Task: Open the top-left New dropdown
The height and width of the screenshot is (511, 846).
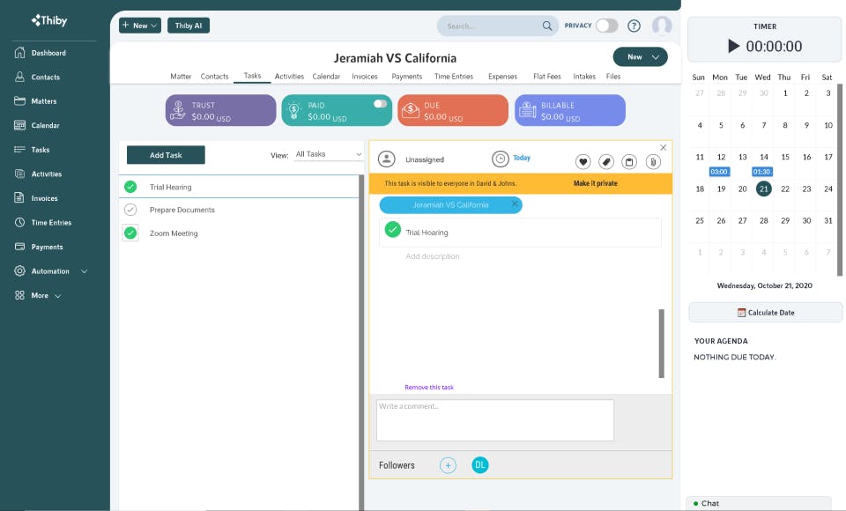Action: (x=140, y=26)
